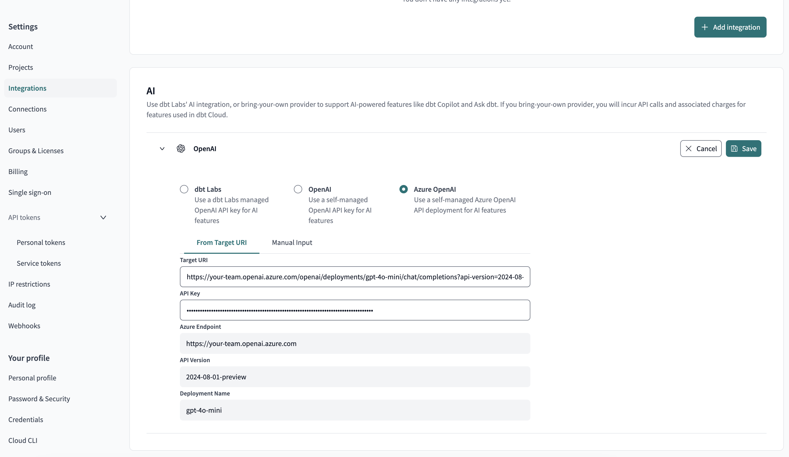
Task: Open Single sign-on settings
Action: coord(30,192)
